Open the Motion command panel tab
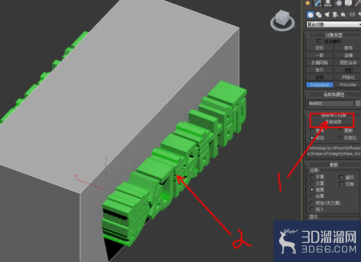Viewport: 361px width, 262px height. click(x=339, y=3)
